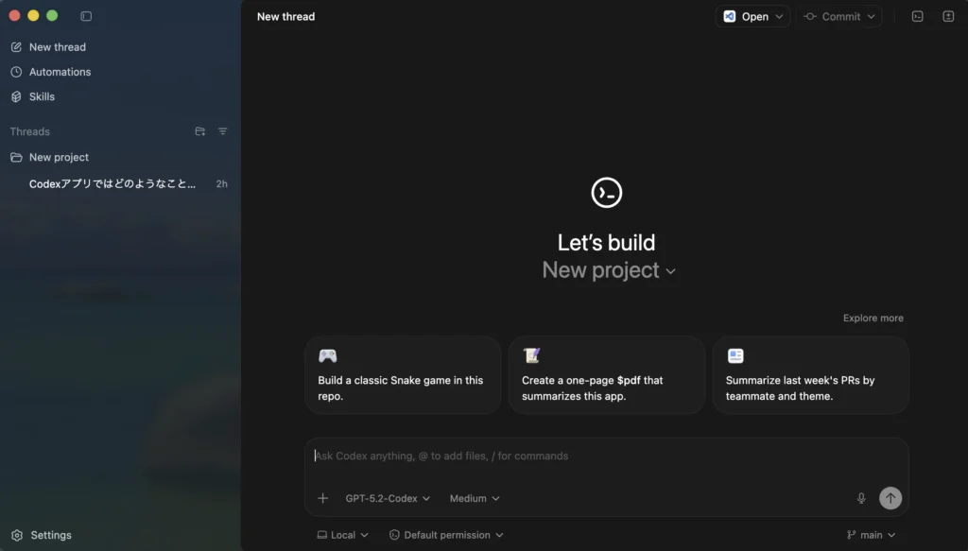Open the diff panel icon at top right

(x=948, y=16)
